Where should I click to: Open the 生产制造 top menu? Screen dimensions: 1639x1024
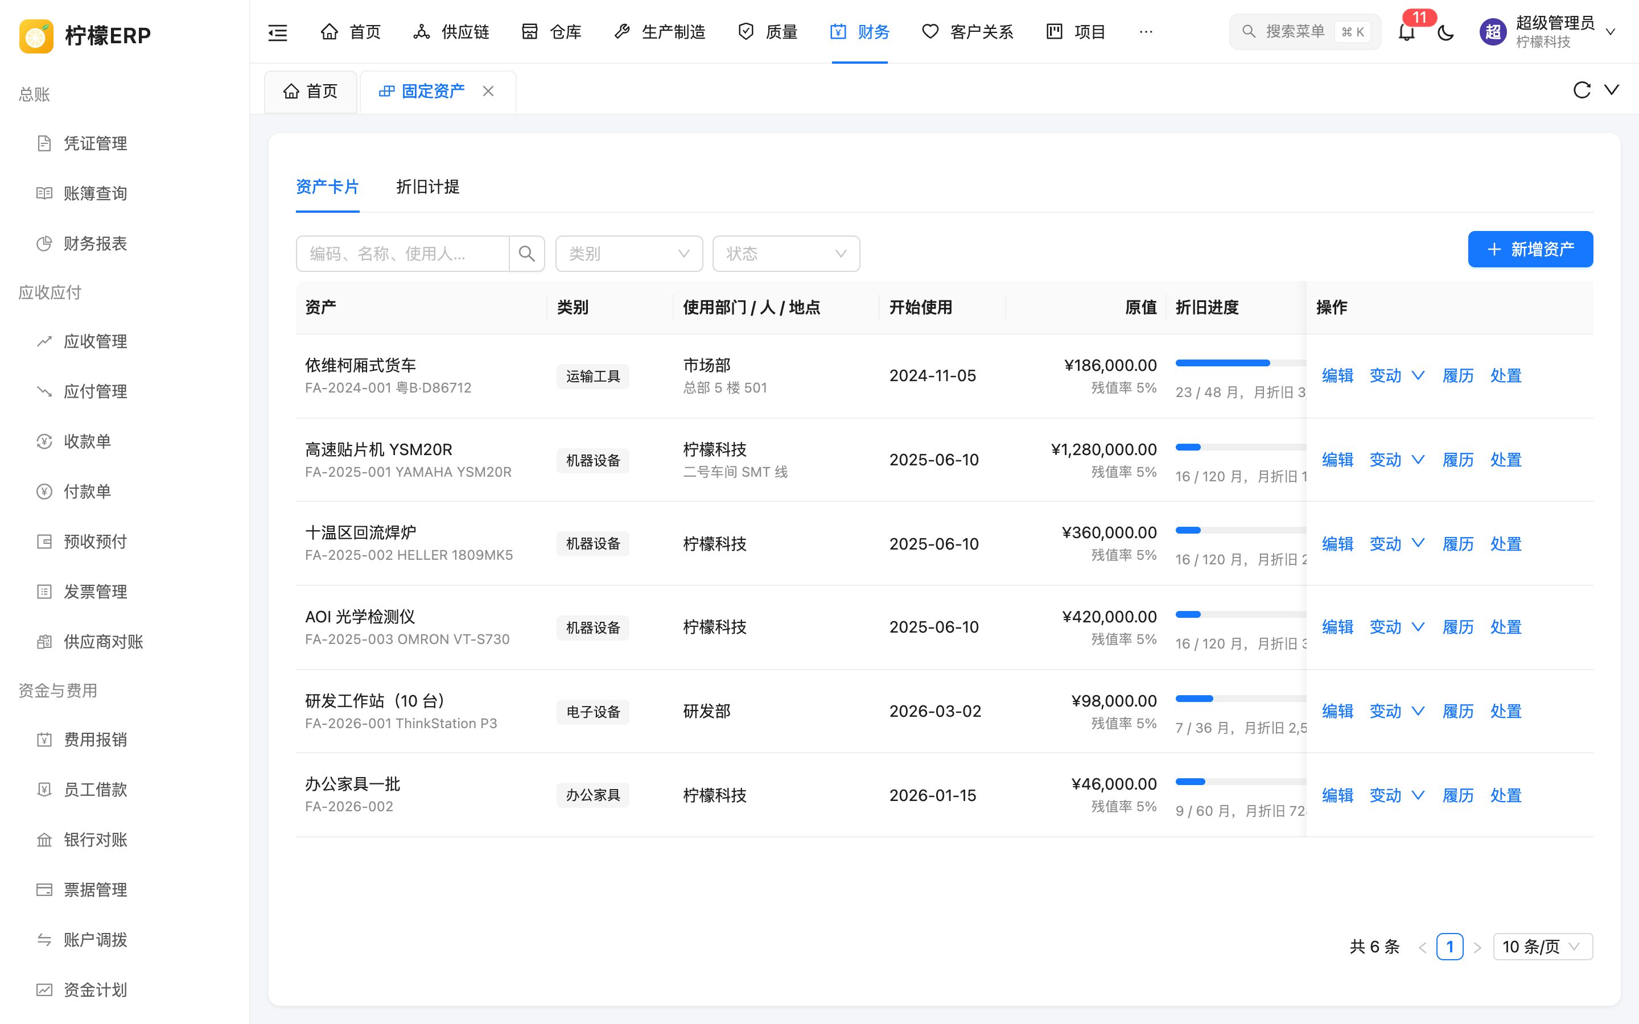click(660, 32)
